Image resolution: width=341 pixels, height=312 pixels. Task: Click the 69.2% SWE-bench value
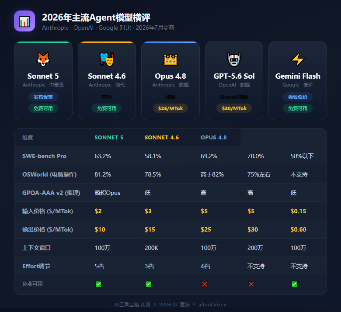pos(209,156)
